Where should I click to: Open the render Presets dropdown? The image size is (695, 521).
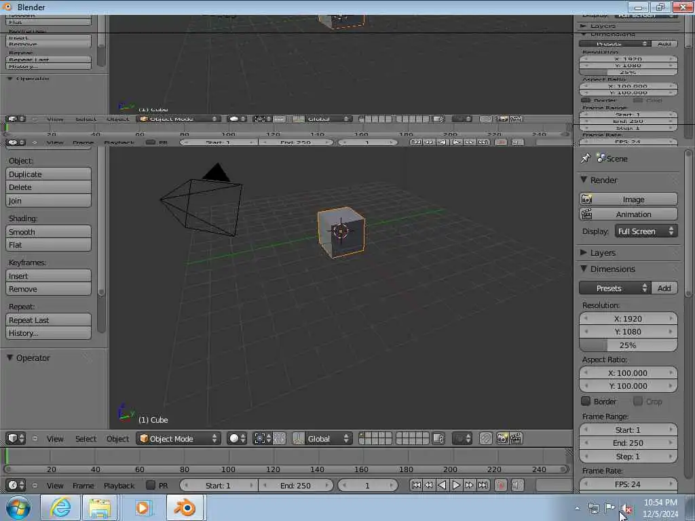pyautogui.click(x=615, y=288)
